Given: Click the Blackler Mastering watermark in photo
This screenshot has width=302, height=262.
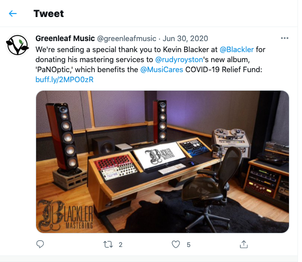Looking at the screenshot, I should pos(65,215).
